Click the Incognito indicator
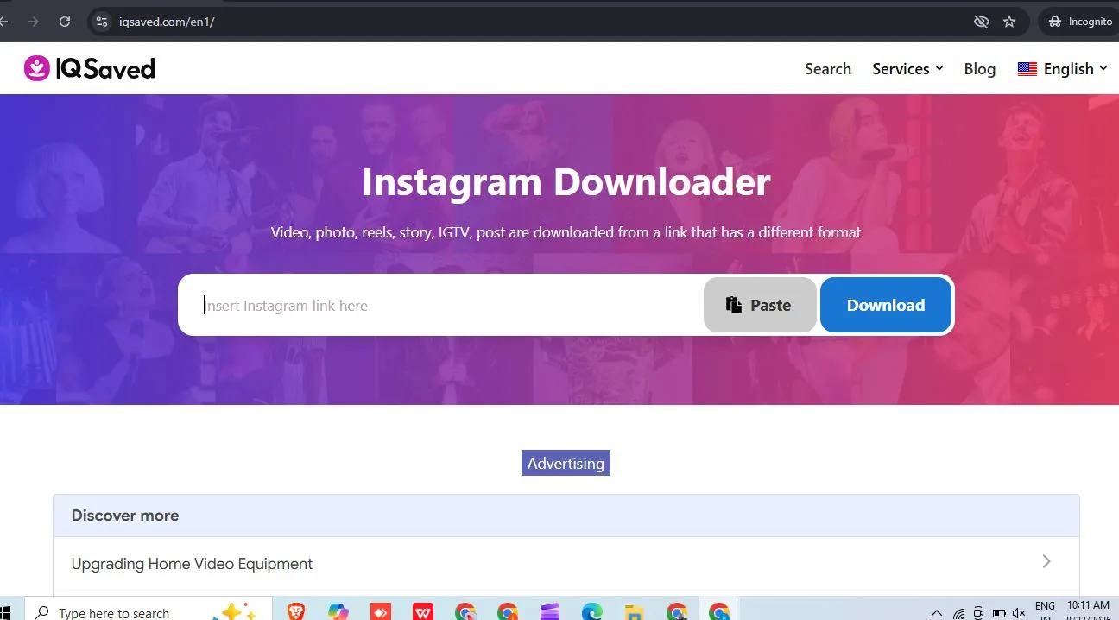Screen dimensions: 1119x620 tap(1080, 22)
